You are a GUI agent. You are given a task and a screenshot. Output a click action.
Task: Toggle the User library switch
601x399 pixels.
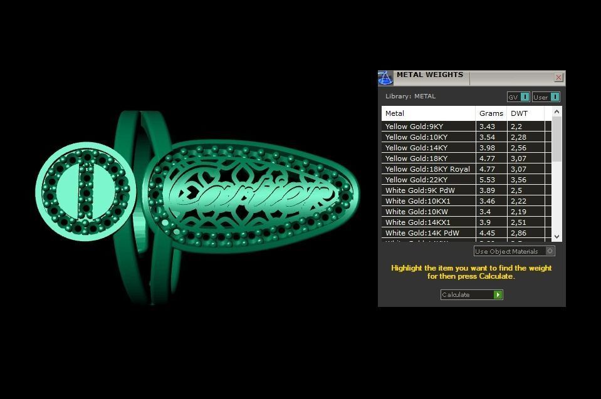[x=546, y=97]
